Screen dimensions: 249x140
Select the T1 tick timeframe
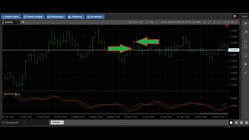click(162, 22)
